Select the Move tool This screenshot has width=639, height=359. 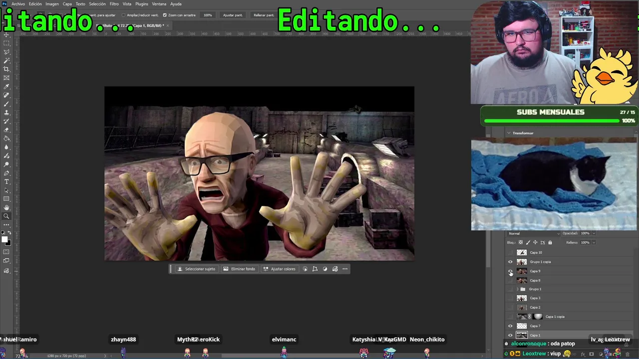coord(6,35)
